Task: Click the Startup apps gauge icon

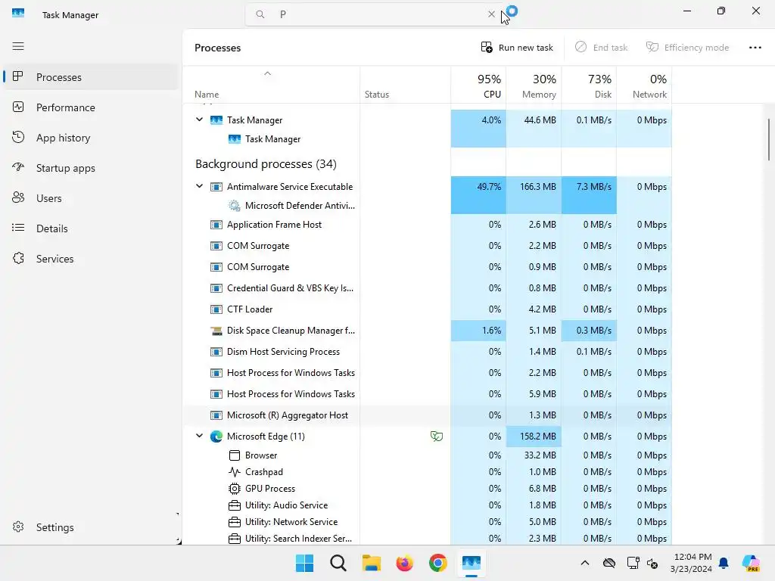Action: pyautogui.click(x=18, y=167)
